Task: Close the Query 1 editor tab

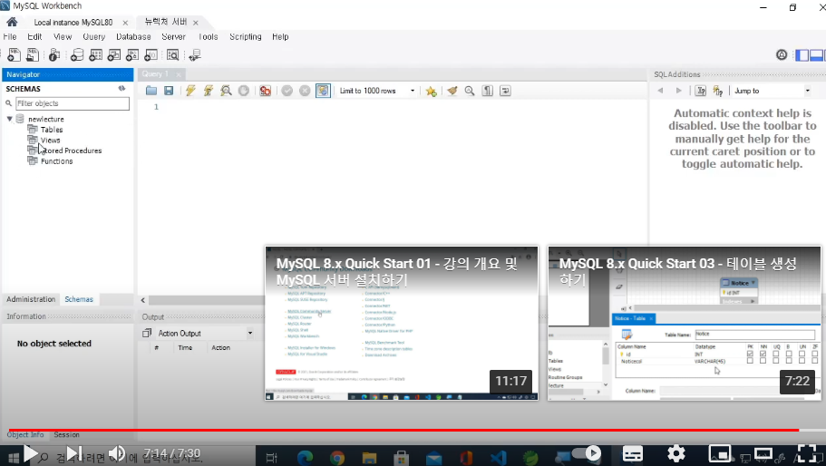Action: pos(178,74)
